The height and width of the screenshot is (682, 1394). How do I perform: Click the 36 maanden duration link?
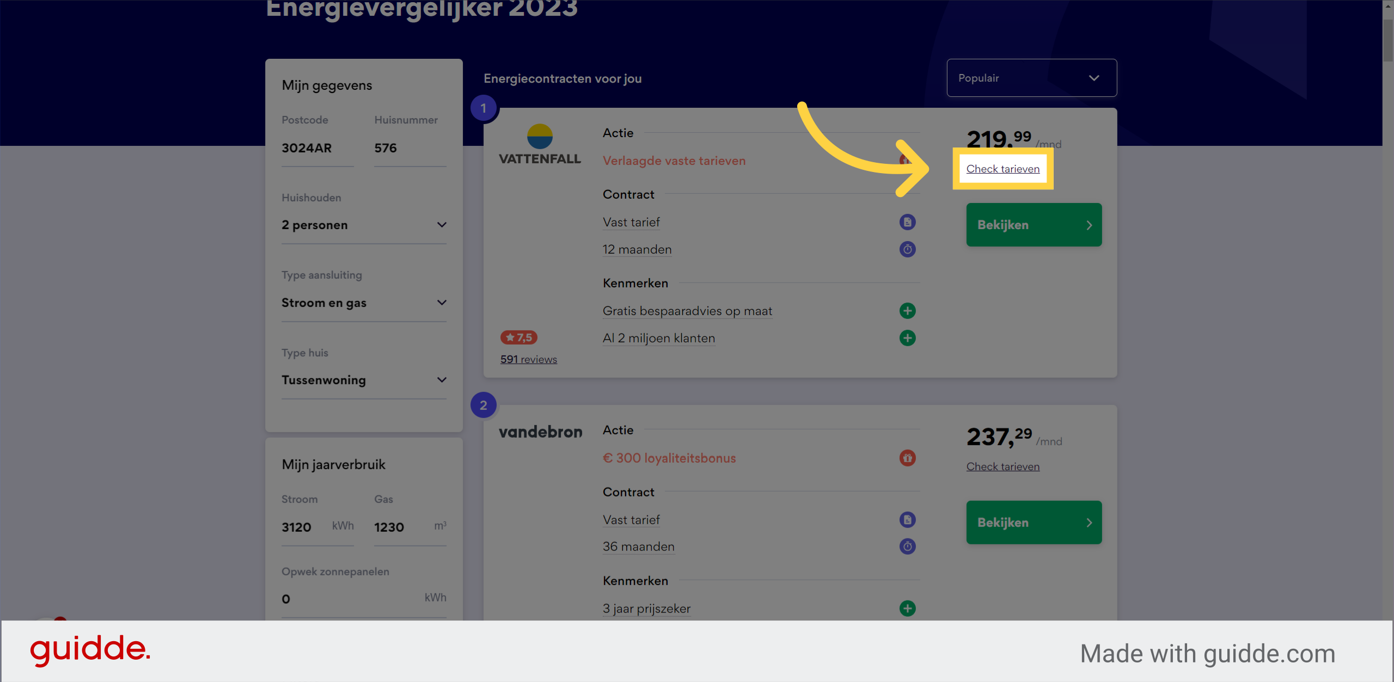(x=638, y=546)
